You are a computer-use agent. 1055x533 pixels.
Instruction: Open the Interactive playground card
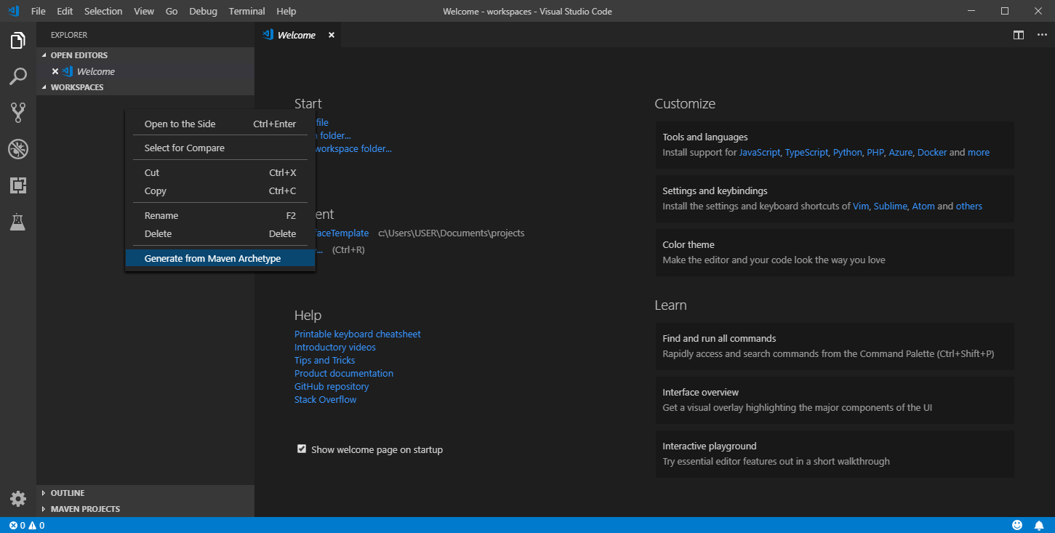point(835,454)
